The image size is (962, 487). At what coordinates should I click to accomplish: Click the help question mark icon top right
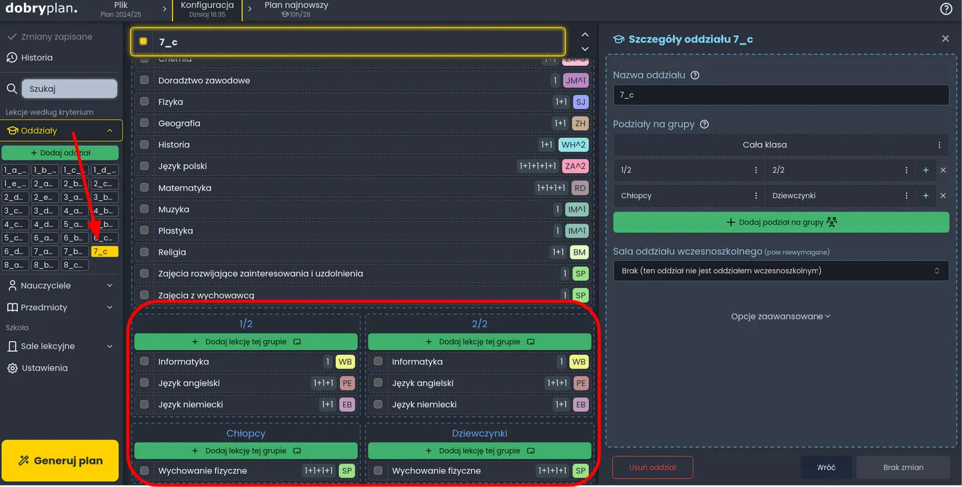coord(946,9)
